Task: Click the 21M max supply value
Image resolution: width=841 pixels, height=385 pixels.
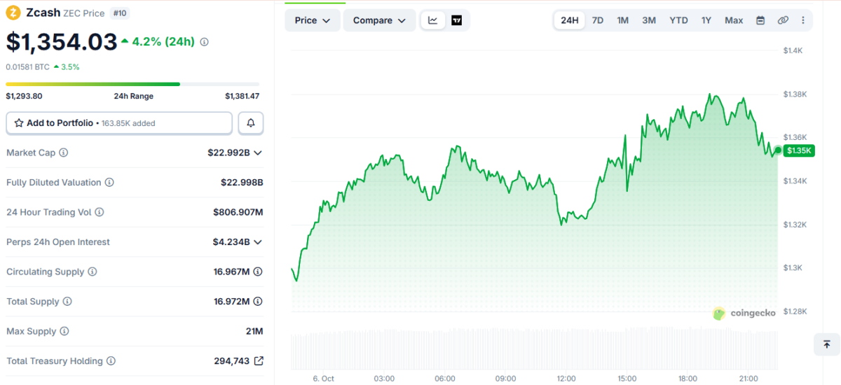Action: [x=254, y=331]
